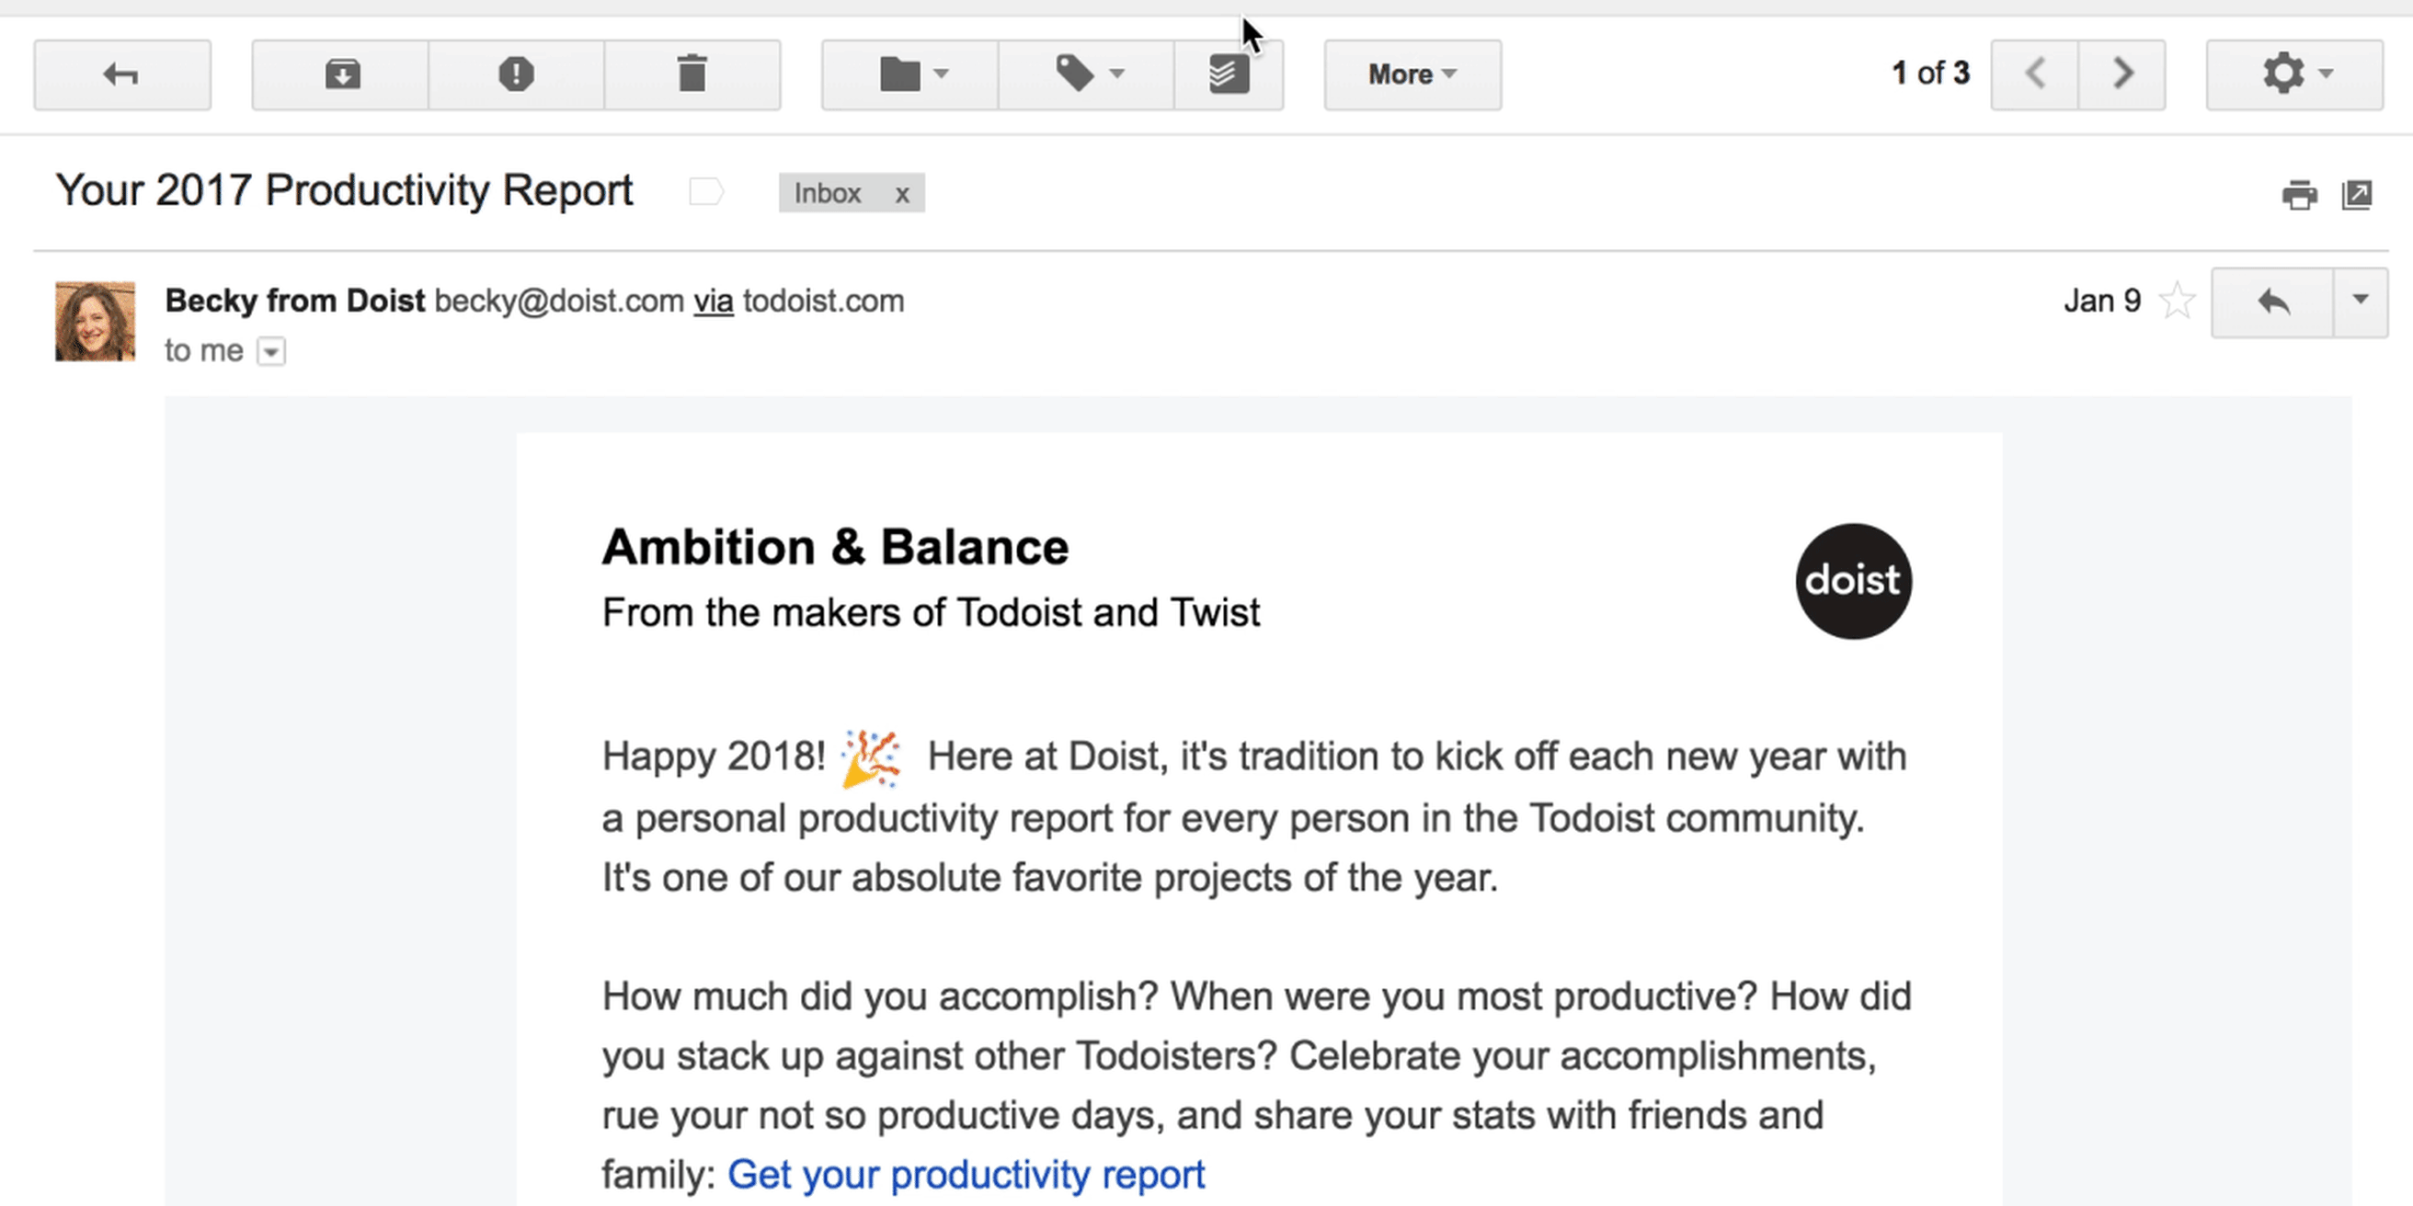Expand recipient details next to 'to me'
This screenshot has height=1206, width=2413.
271,352
